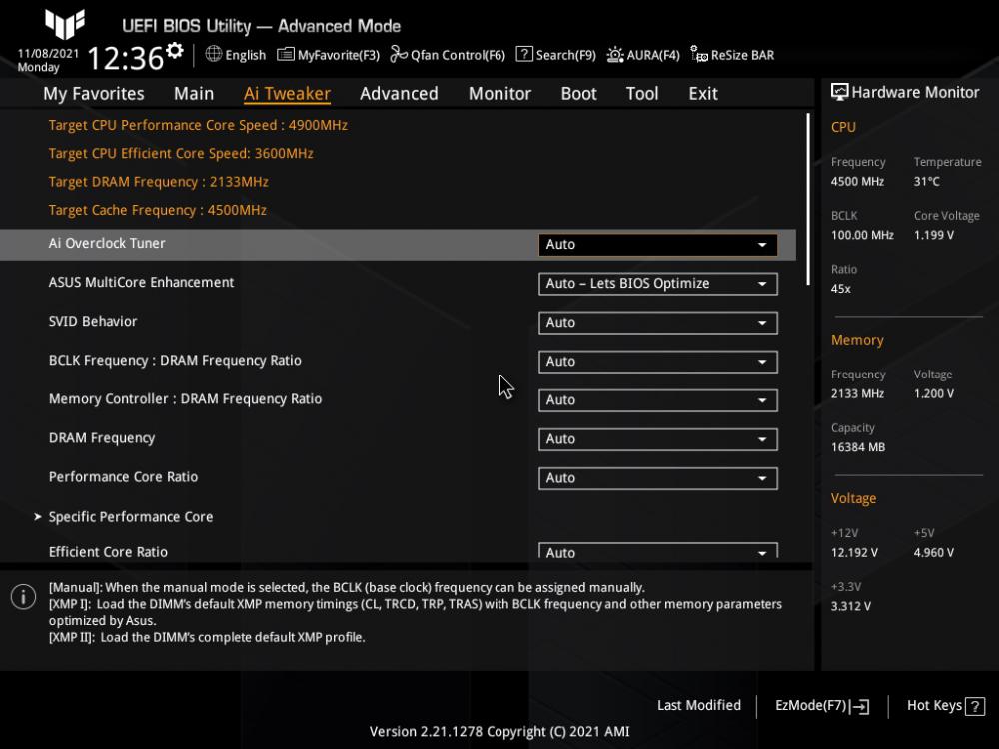This screenshot has height=749, width=999.
Task: Click the Memory frequency value 2133 MHz
Action: tap(857, 394)
